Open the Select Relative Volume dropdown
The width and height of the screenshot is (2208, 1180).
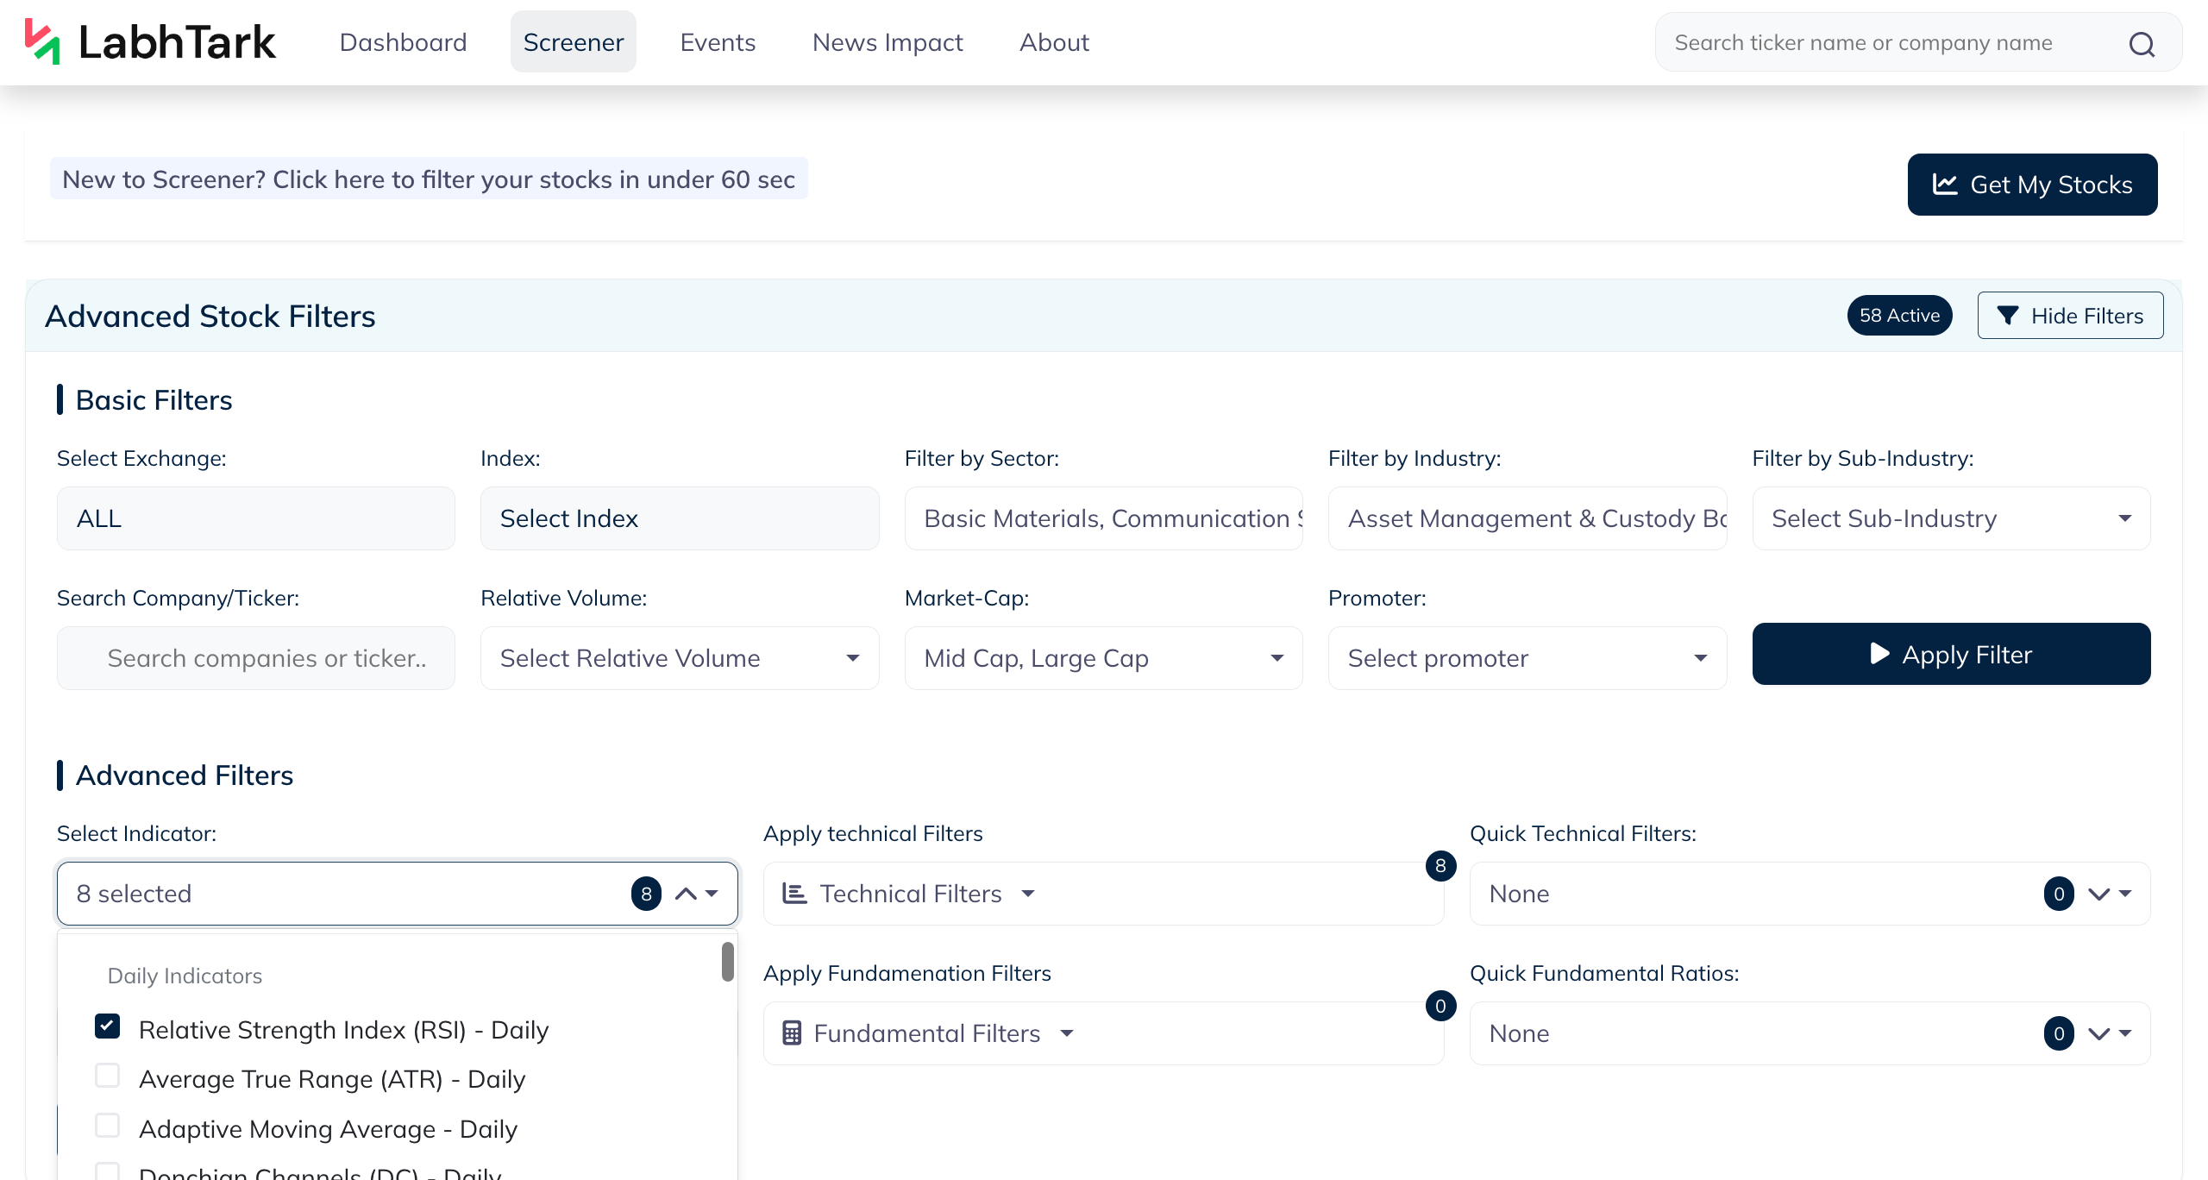(680, 658)
